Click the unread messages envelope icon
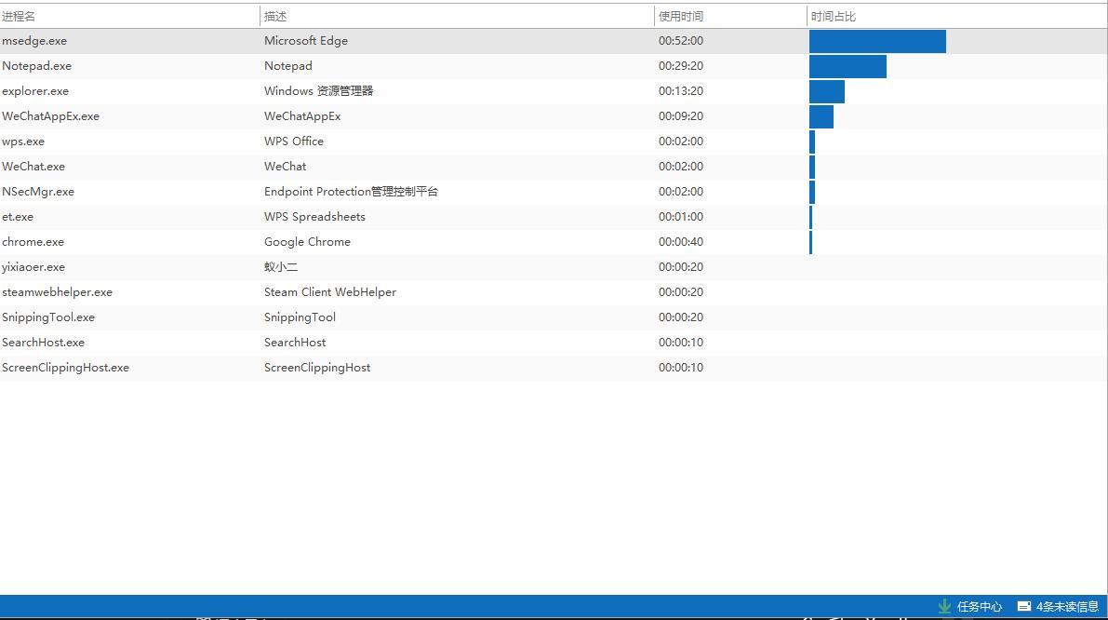Image resolution: width=1108 pixels, height=620 pixels. [1023, 606]
